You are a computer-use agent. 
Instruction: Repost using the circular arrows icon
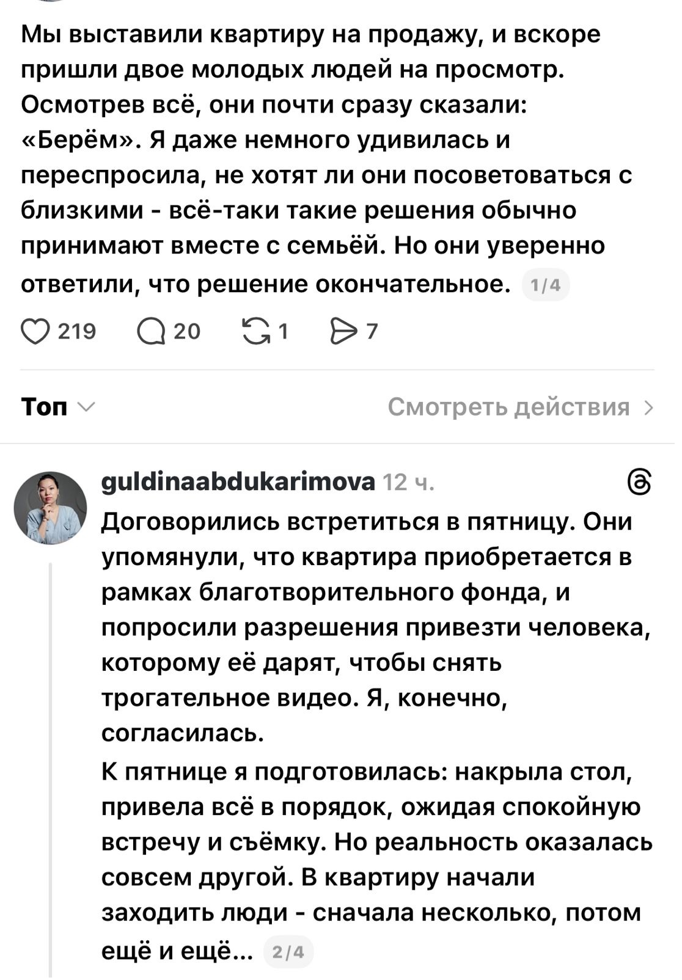[257, 331]
